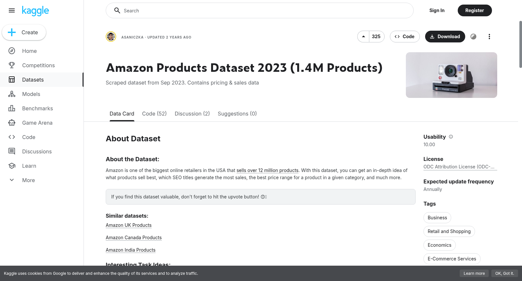Click Learn more on cookie banner

(x=474, y=273)
